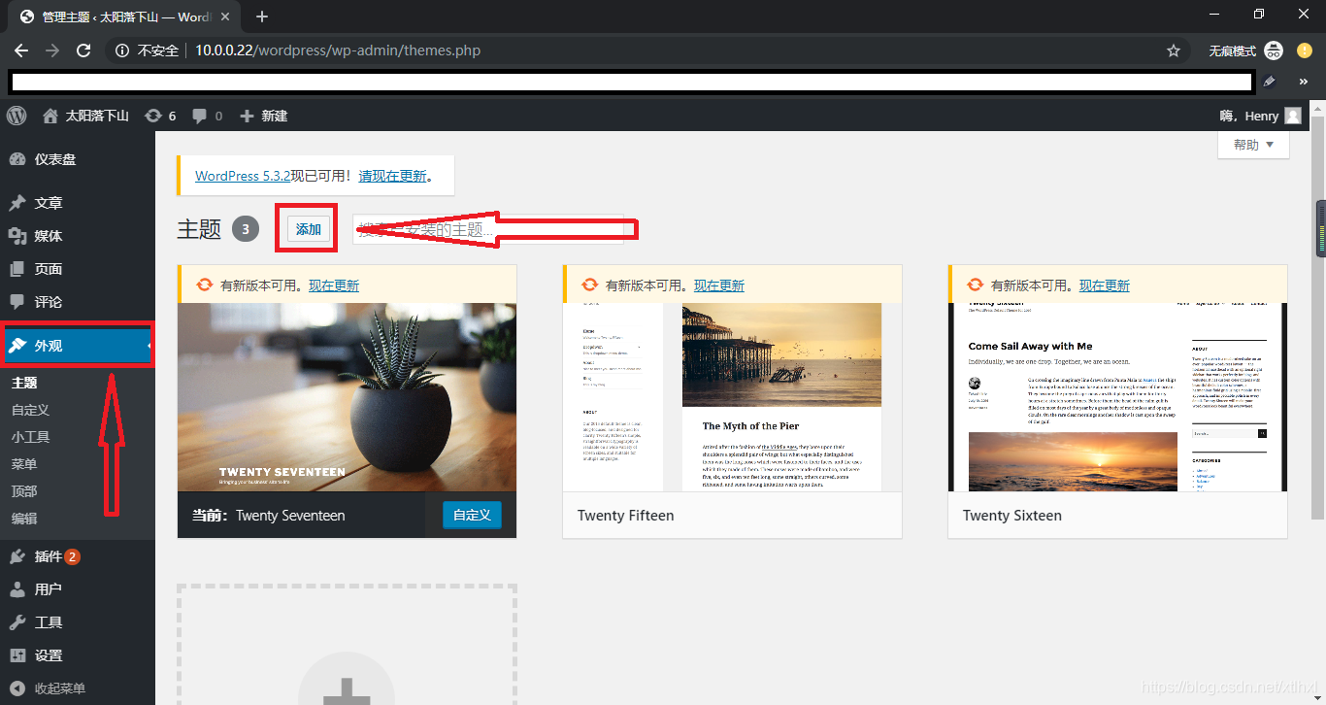Open the updates indicator showing 6
Image resolution: width=1326 pixels, height=705 pixels.
160,116
